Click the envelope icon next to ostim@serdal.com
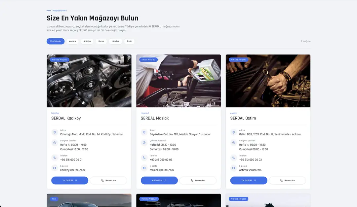The width and height of the screenshot is (357, 207). click(x=234, y=168)
